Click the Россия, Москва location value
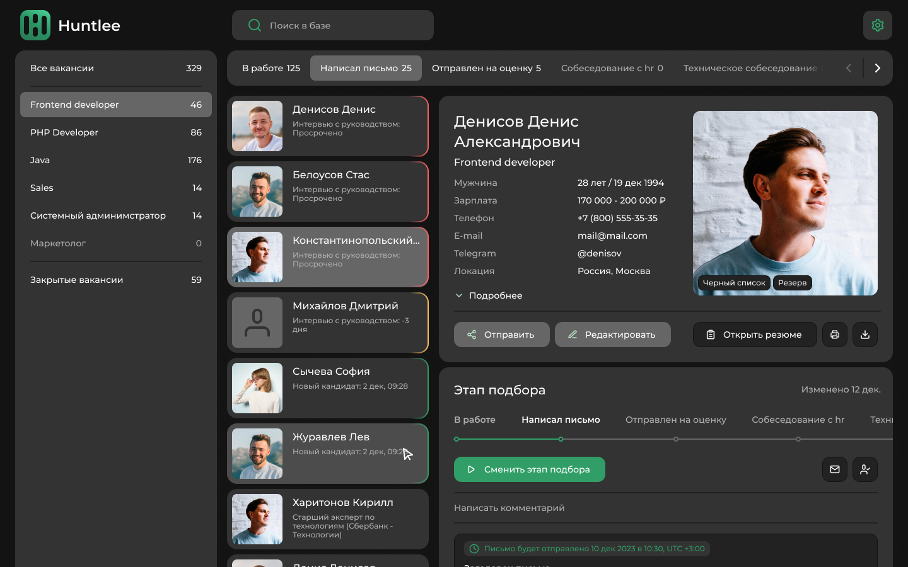The height and width of the screenshot is (567, 908). pos(614,271)
